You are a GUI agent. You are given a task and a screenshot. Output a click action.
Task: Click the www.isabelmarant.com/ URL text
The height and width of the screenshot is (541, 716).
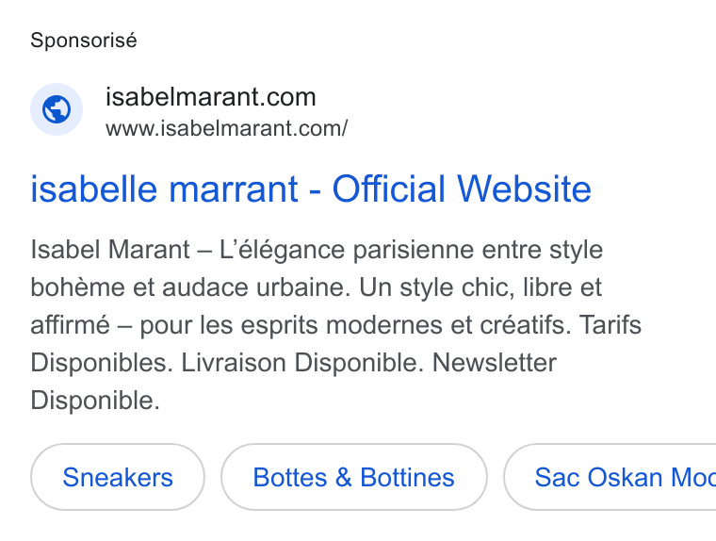[x=226, y=128]
